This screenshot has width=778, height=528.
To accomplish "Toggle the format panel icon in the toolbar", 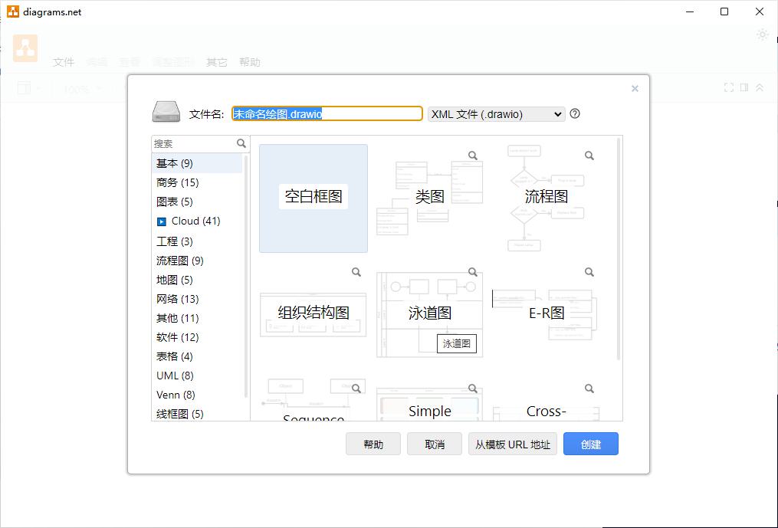I will click(744, 88).
